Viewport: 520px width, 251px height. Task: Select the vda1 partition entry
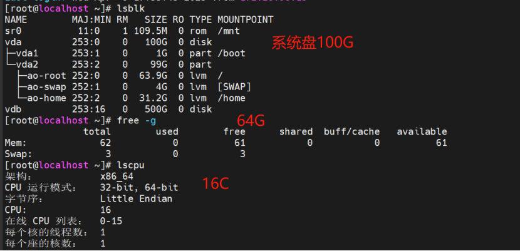27,53
